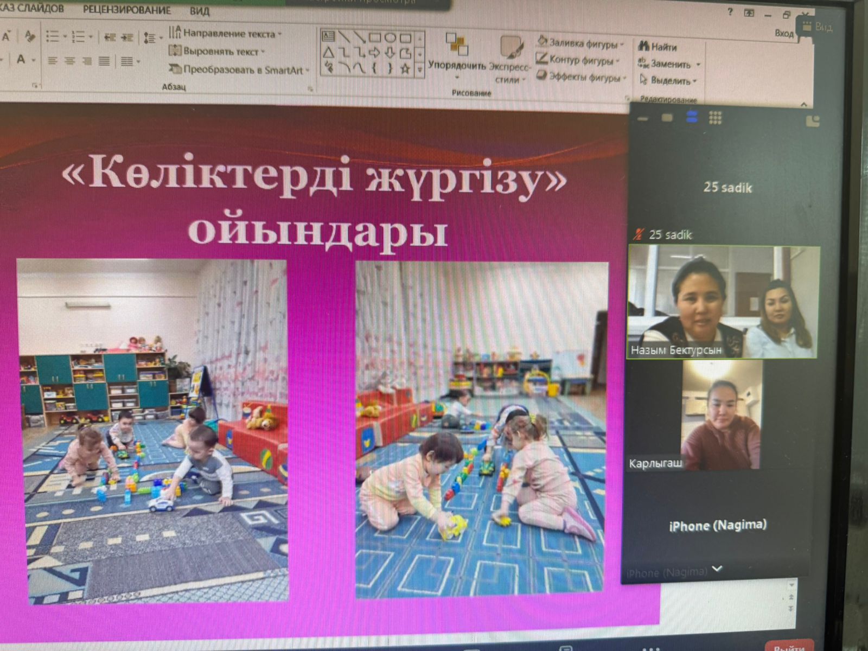This screenshot has height=651, width=868.
Task: Select the text box shape
Action: point(328,36)
